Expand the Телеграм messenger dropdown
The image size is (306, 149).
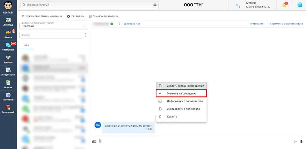tap(54, 26)
